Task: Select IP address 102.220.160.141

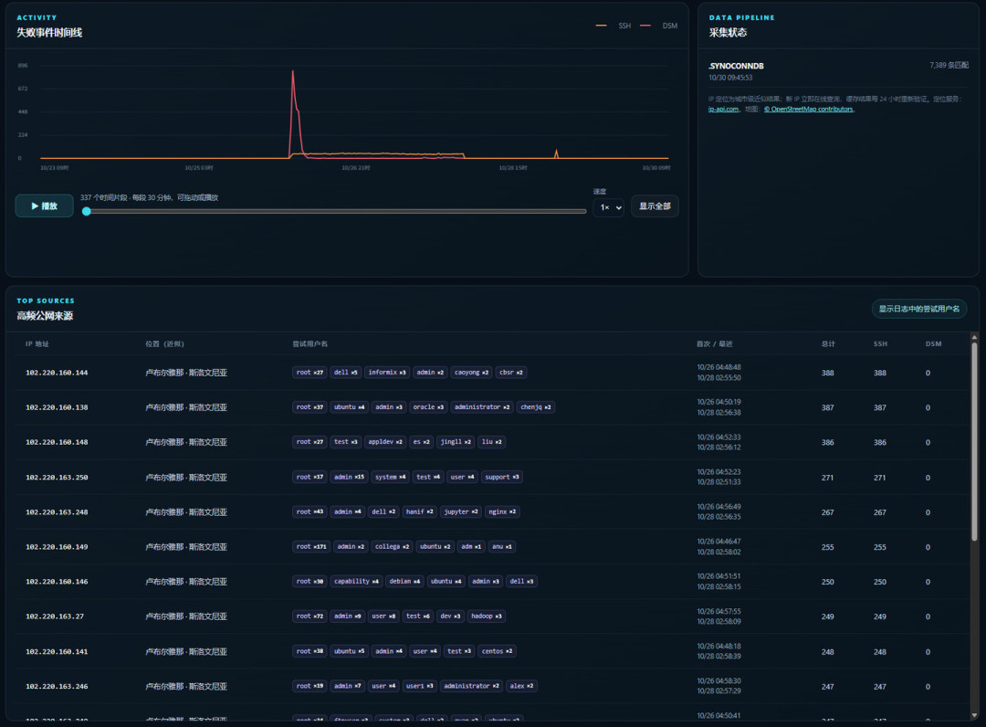Action: (57, 651)
